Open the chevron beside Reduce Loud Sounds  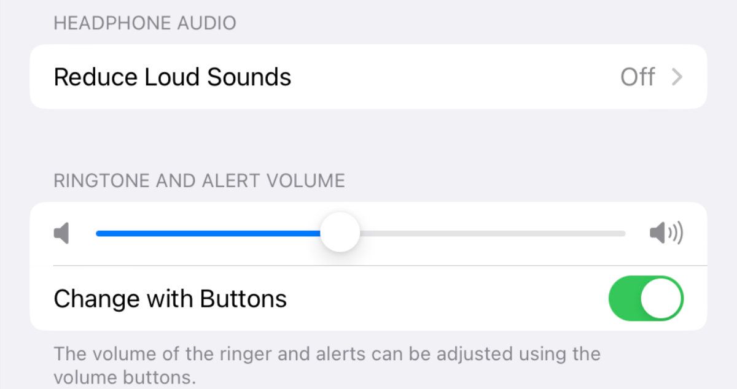(x=677, y=77)
